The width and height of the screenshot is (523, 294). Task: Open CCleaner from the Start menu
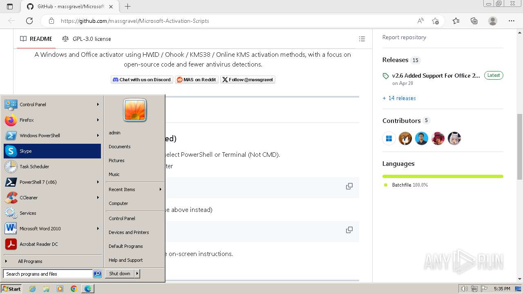52,198
